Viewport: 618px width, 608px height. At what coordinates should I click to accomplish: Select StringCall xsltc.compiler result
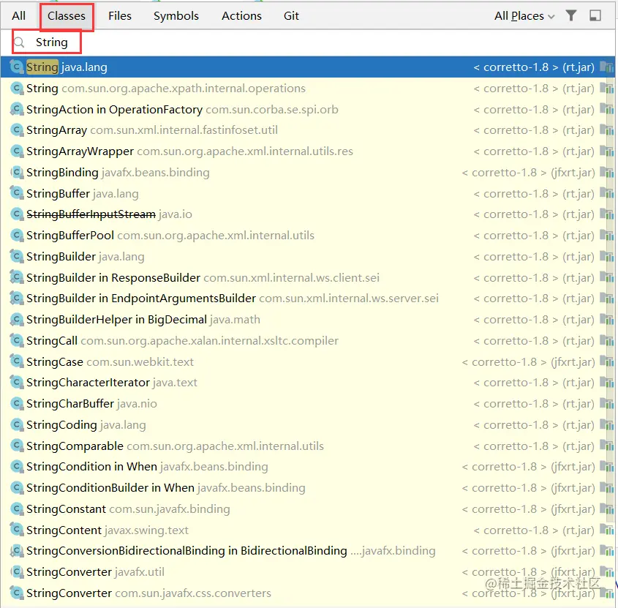click(x=307, y=341)
